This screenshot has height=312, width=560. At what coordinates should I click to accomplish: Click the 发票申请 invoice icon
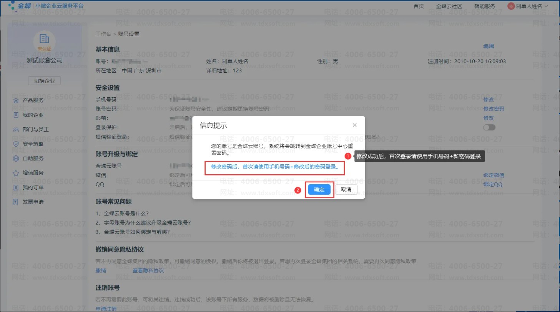tap(16, 202)
